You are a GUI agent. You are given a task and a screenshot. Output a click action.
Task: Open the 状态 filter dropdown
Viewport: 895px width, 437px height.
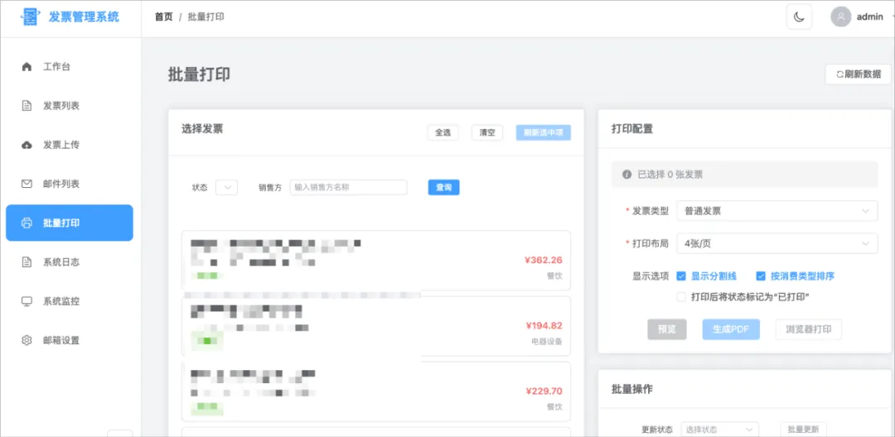tap(226, 187)
